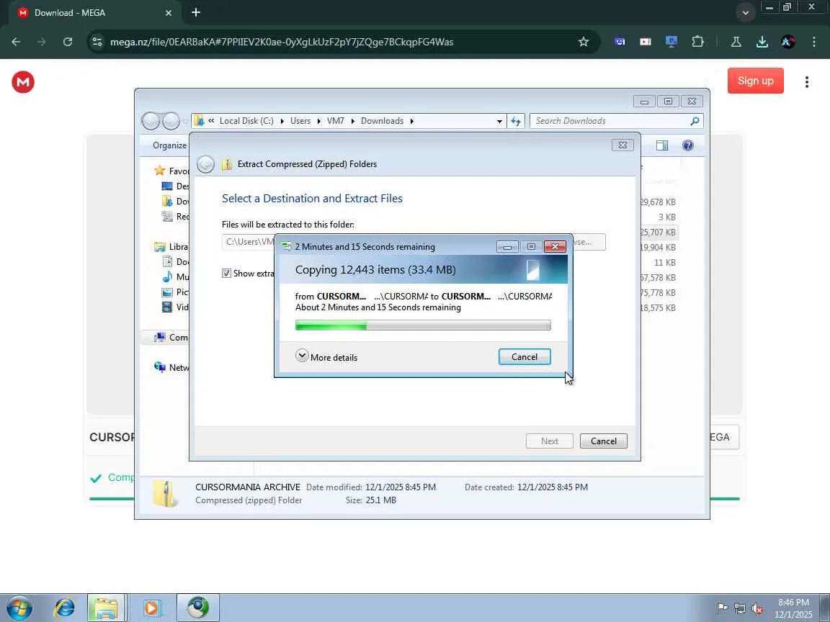Image resolution: width=830 pixels, height=622 pixels.
Task: Click CURSORMANIA ARCHIVE zip icon in details pane
Action: point(165,493)
